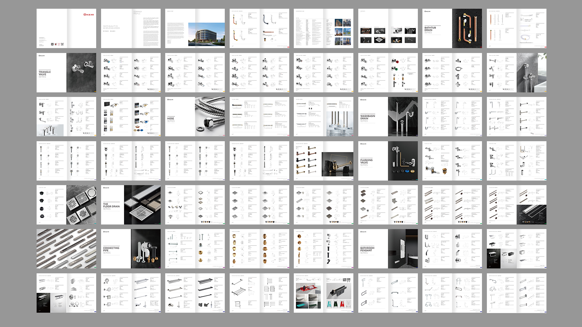
Task: Click the Bathroom Pendant Series title spread
Action: point(388,249)
